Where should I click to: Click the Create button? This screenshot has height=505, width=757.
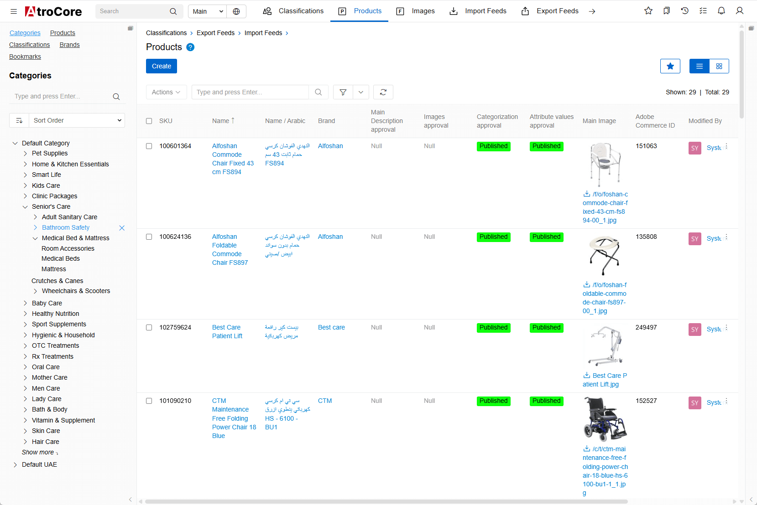(x=161, y=66)
